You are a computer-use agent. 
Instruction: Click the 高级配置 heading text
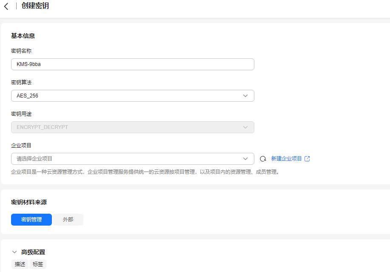point(33,252)
